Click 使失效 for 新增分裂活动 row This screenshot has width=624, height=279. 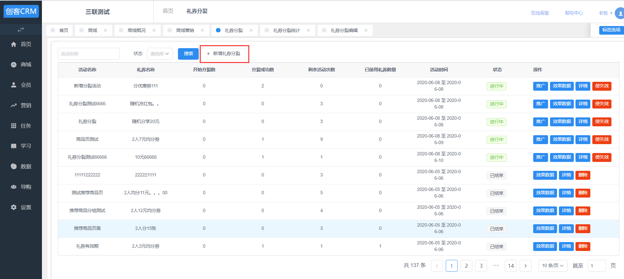[602, 86]
